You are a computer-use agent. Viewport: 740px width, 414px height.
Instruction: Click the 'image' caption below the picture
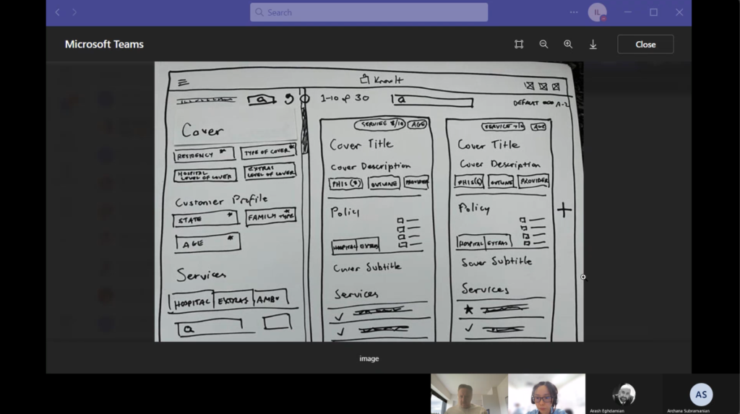pyautogui.click(x=369, y=358)
